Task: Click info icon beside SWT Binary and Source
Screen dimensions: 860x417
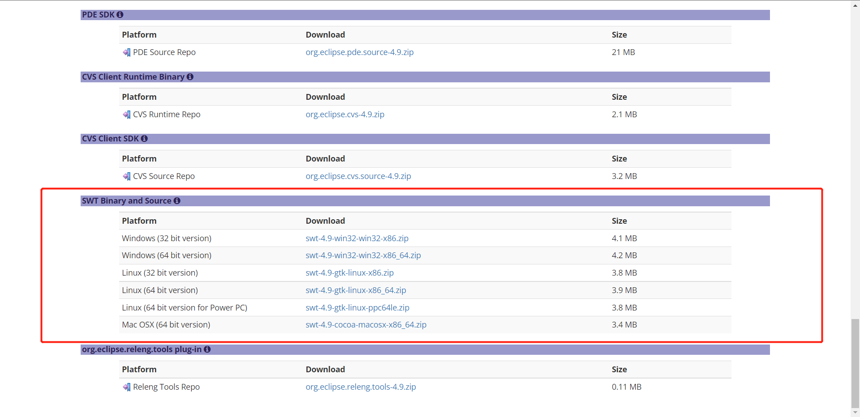Action: 177,201
